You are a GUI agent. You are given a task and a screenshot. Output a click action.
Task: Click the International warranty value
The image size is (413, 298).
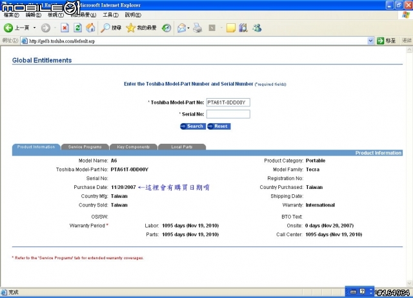(320, 205)
